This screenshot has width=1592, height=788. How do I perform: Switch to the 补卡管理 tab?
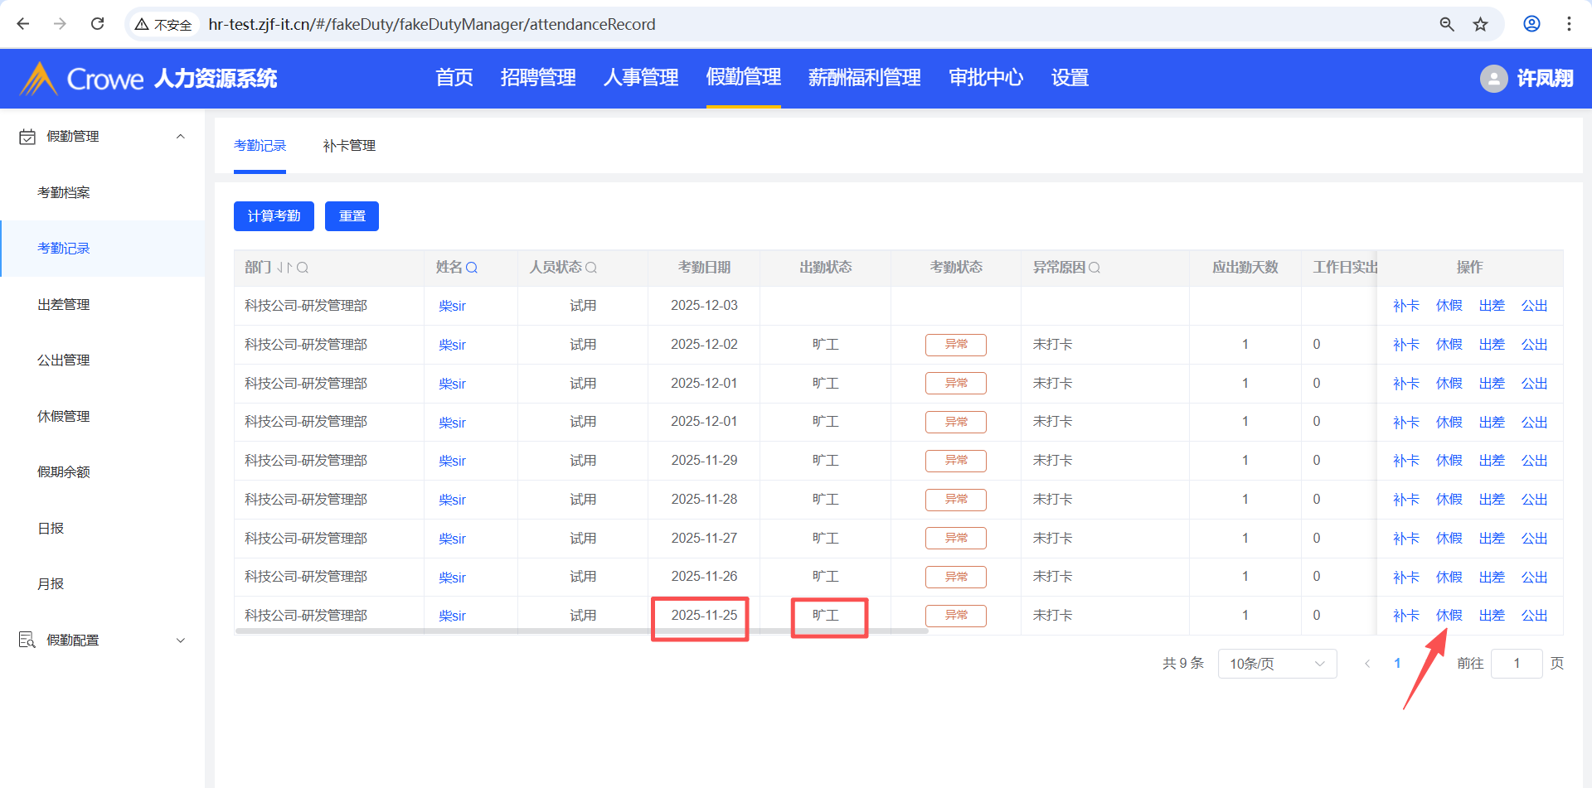click(x=349, y=146)
